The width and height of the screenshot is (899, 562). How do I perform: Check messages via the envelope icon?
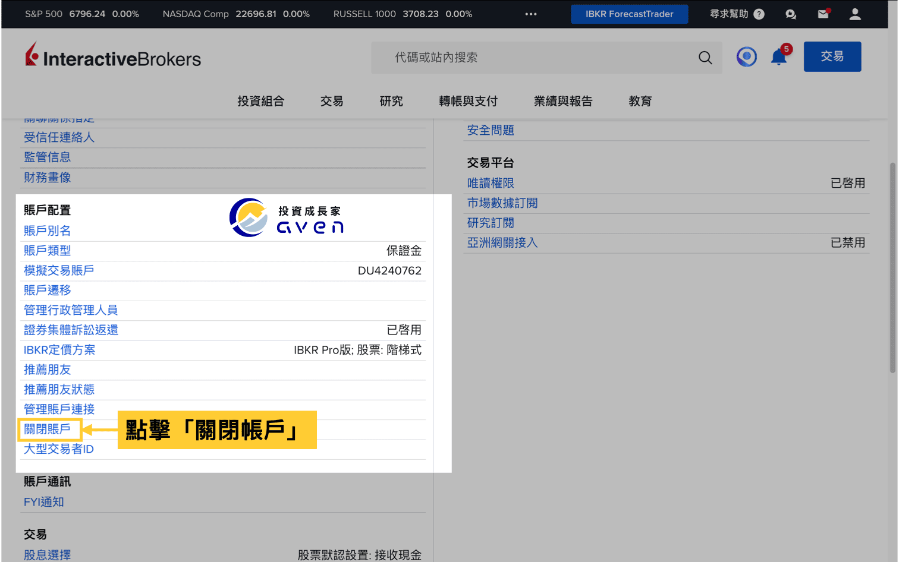coord(823,14)
